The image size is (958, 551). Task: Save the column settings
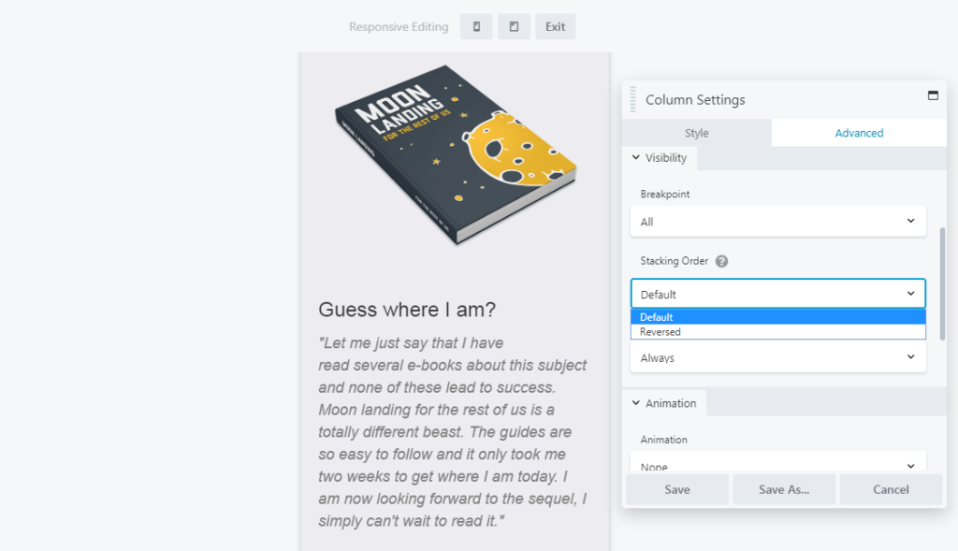[676, 489]
